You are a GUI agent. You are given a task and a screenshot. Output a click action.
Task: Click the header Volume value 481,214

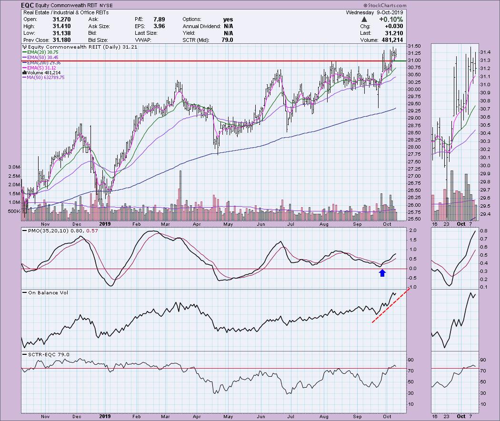click(392, 40)
